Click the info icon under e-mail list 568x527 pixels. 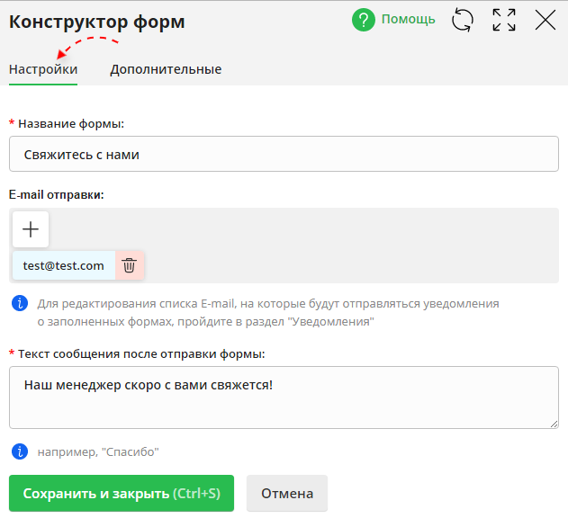point(20,303)
